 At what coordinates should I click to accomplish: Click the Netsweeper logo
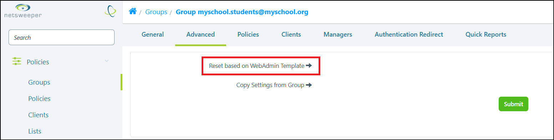pyautogui.click(x=23, y=11)
